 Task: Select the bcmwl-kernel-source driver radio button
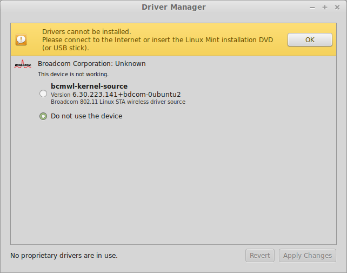43,94
